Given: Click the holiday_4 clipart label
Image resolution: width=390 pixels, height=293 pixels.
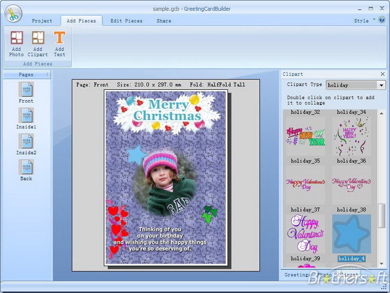Looking at the screenshot, I should point(351,259).
